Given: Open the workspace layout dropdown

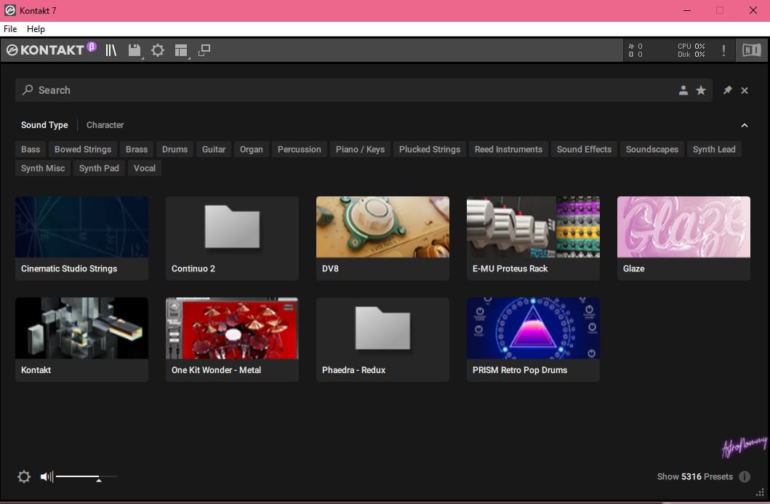Looking at the screenshot, I should (181, 50).
